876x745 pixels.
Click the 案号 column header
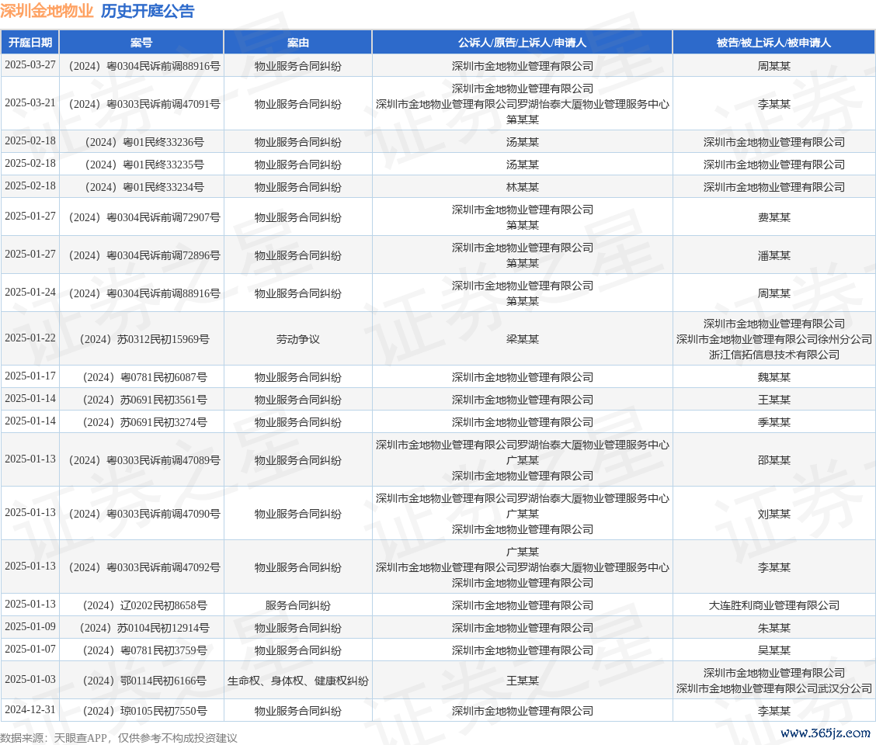141,43
